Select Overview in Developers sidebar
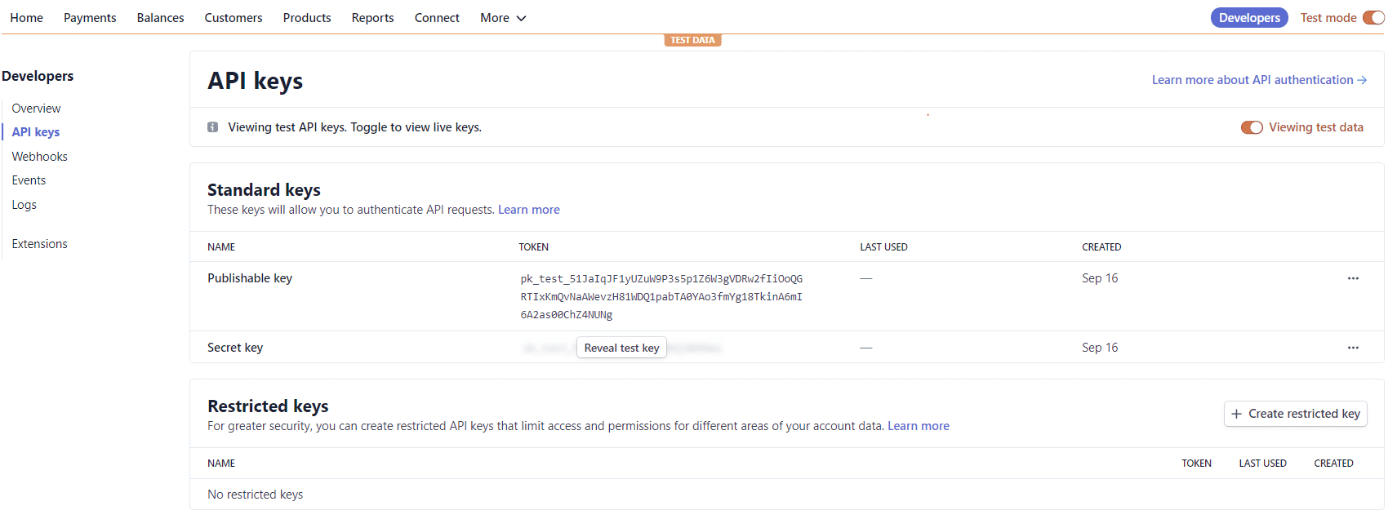Image resolution: width=1397 pixels, height=528 pixels. tap(36, 109)
